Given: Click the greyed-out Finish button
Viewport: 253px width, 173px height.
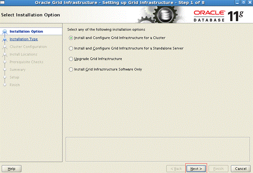Looking at the screenshot, I should coord(218,169).
